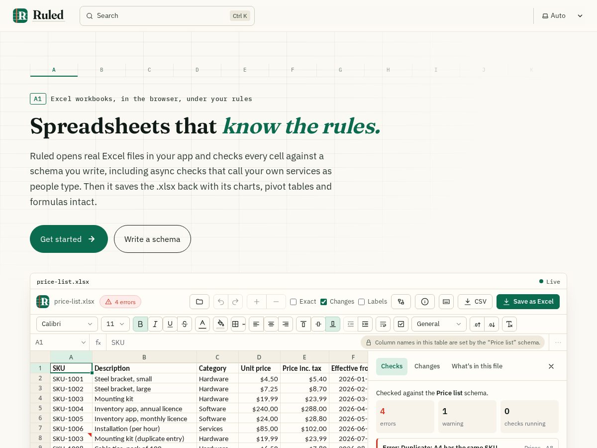
Task: Toggle italic formatting
Action: click(x=155, y=324)
